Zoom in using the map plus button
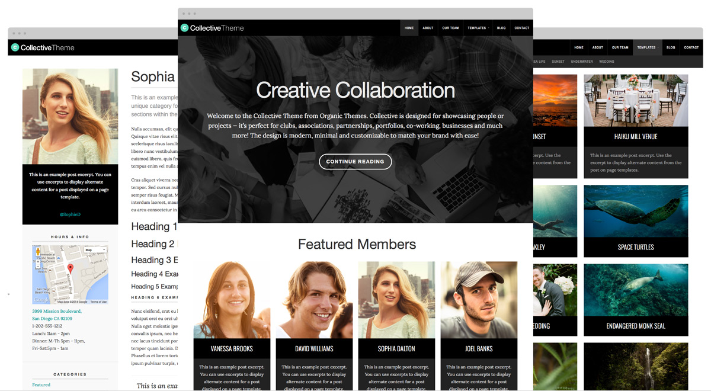This screenshot has height=391, width=711. coord(38,261)
